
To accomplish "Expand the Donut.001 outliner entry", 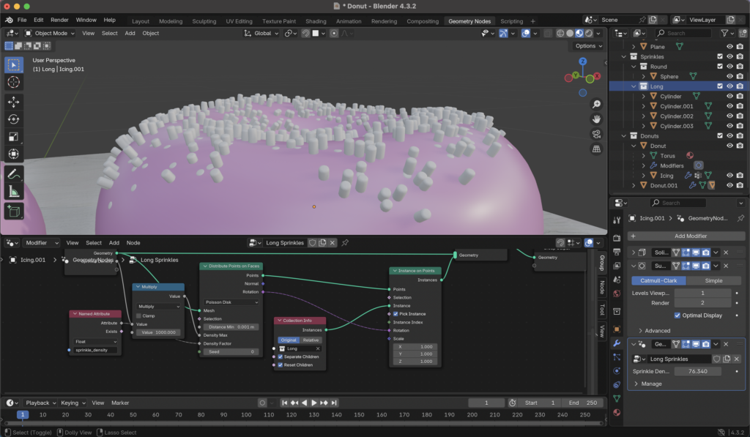I will [x=634, y=185].
